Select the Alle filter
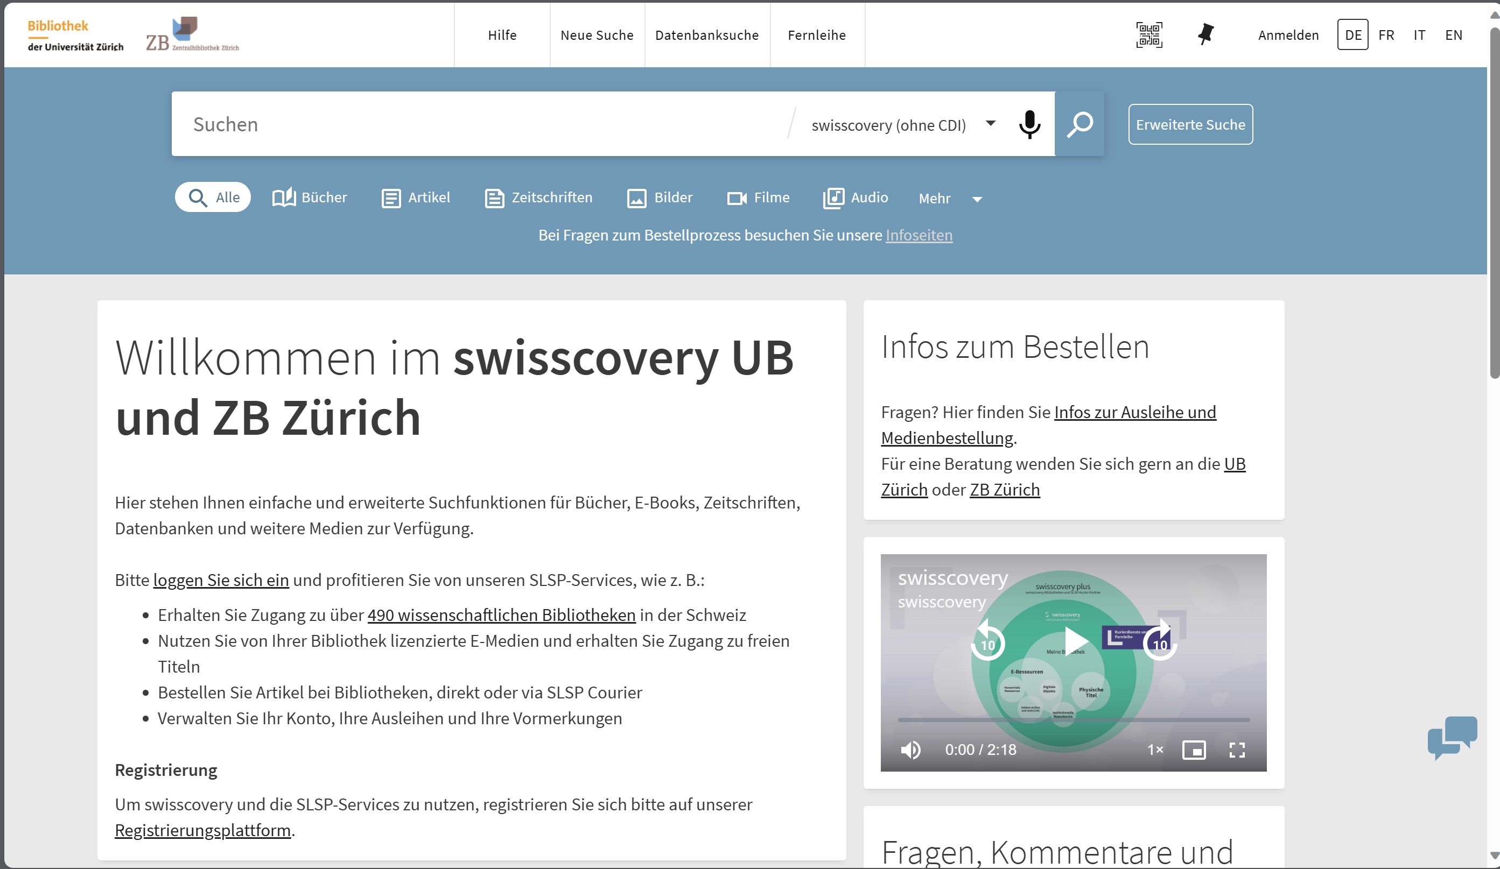The width and height of the screenshot is (1500, 869). [x=213, y=197]
